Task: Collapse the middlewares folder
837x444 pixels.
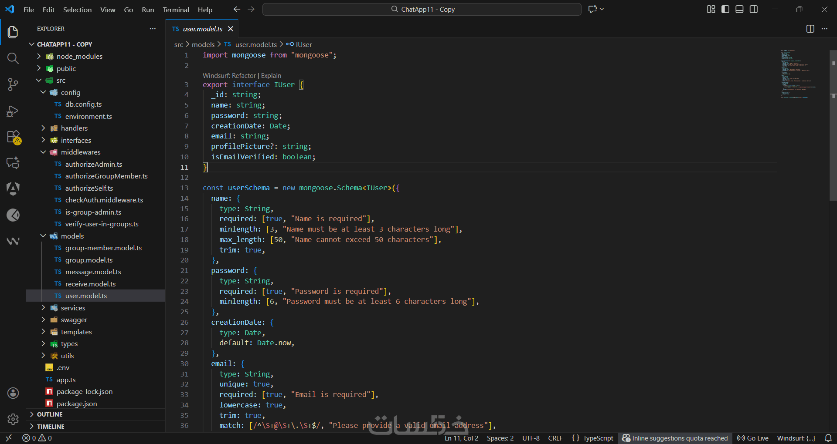Action: 81,152
